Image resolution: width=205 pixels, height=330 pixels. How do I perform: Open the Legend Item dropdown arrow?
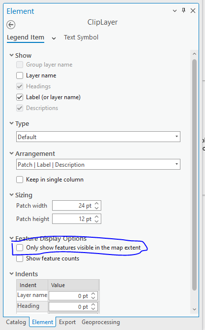pos(54,38)
